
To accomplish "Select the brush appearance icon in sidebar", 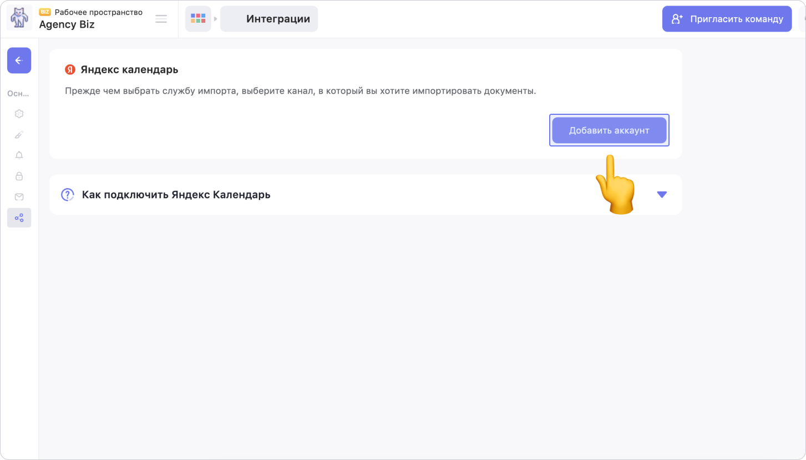I will [x=19, y=135].
